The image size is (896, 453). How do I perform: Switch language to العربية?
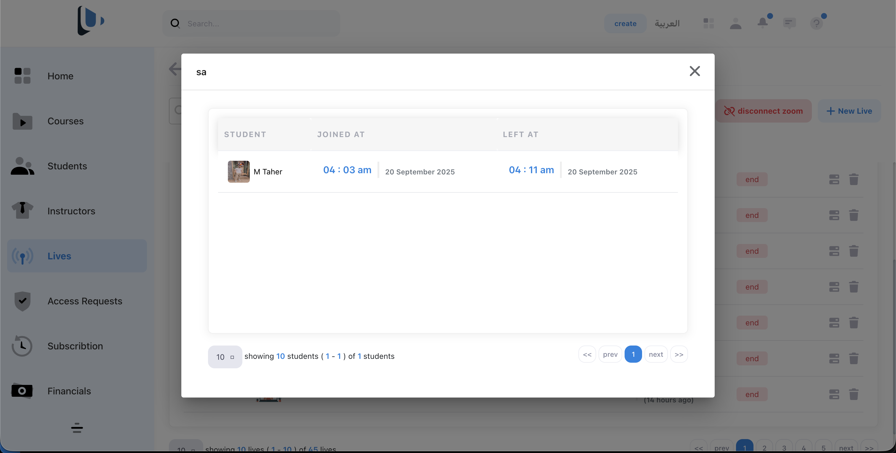[667, 23]
